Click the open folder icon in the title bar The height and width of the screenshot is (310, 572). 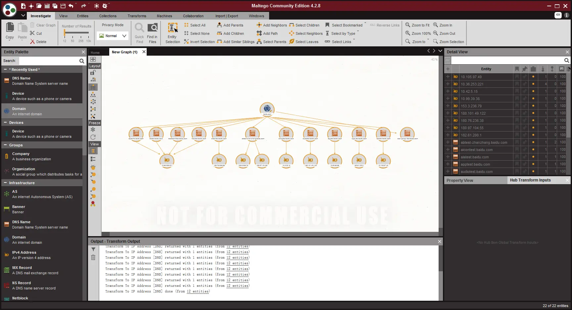pyautogui.click(x=39, y=6)
